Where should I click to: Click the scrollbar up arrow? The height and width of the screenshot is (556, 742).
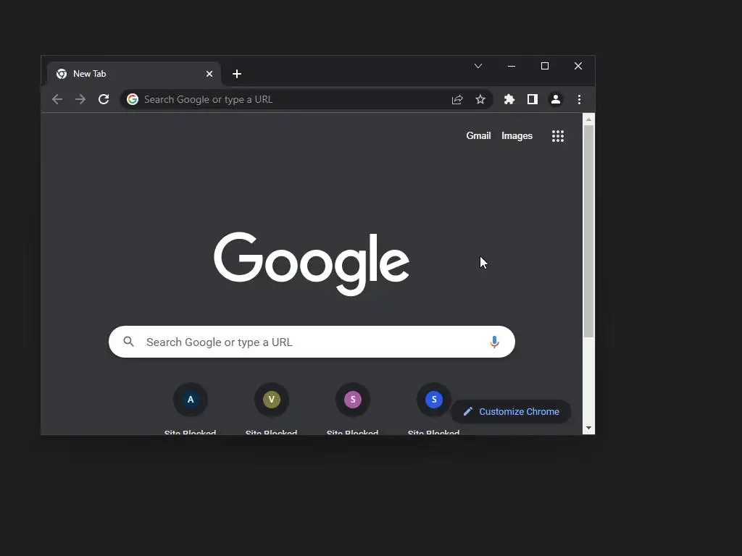pyautogui.click(x=588, y=119)
